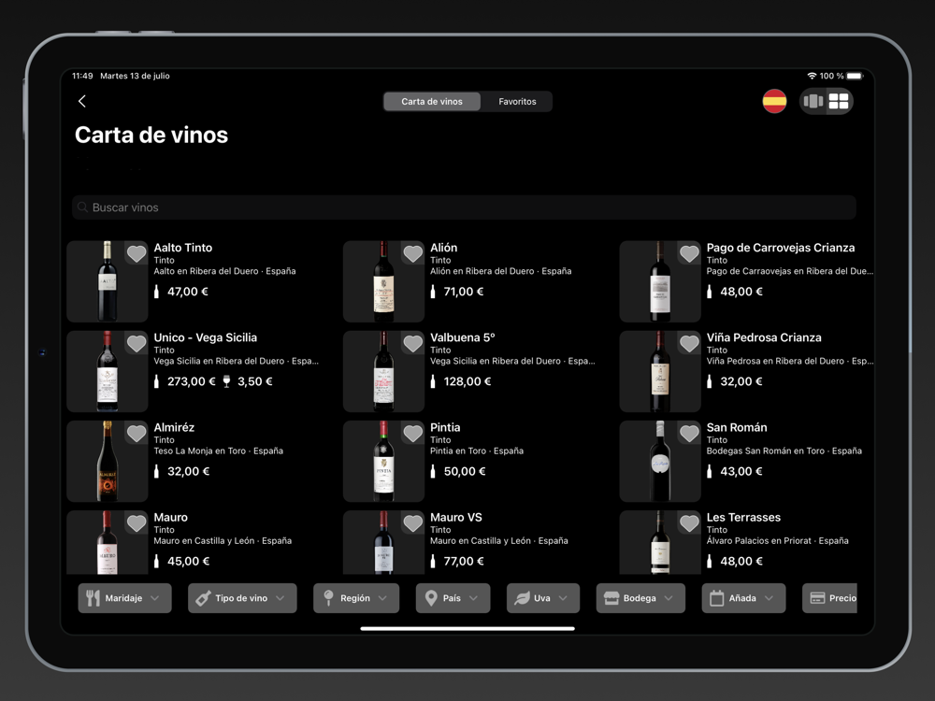
Task: Open the Unico Vega Sicilia bottle image
Action: coord(108,371)
